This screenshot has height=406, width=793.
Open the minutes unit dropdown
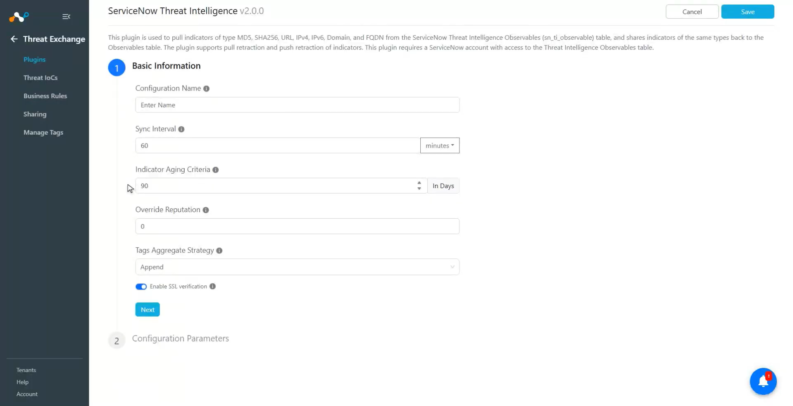point(440,146)
